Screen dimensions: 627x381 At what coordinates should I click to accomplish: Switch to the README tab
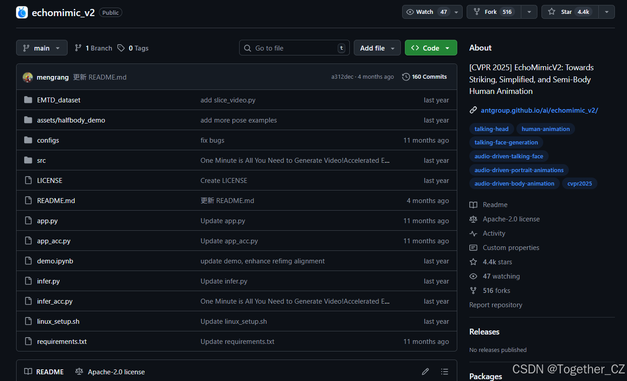point(44,372)
